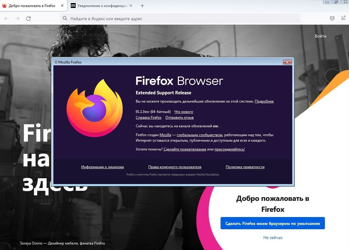Screen dimensions: 349x250
Task: Open the 'Подробнее' link about updates
Action: tap(264, 101)
